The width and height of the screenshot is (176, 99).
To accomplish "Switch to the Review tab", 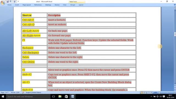I will click(x=57, y=5).
